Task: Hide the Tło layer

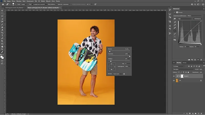Action: (174, 80)
